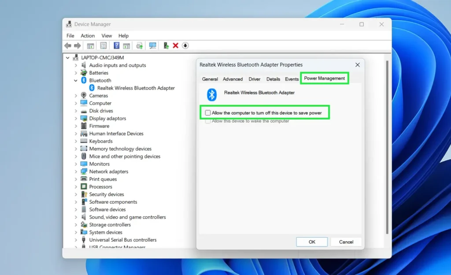Open Help using the blue question mark icon

coord(116,45)
